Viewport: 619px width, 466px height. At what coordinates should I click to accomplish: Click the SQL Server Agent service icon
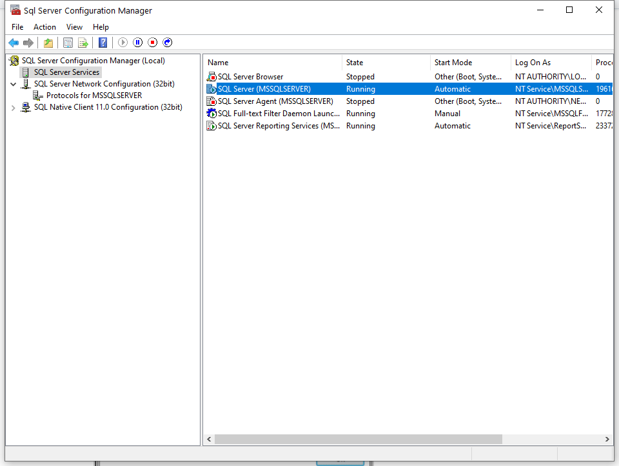(211, 101)
